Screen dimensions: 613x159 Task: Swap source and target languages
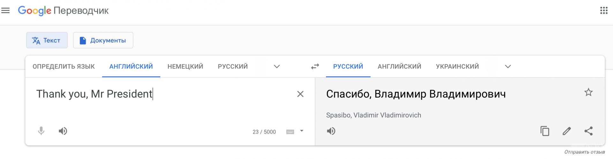315,66
